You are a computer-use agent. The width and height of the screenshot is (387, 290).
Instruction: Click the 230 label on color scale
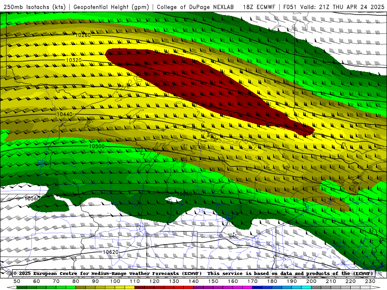(370, 281)
